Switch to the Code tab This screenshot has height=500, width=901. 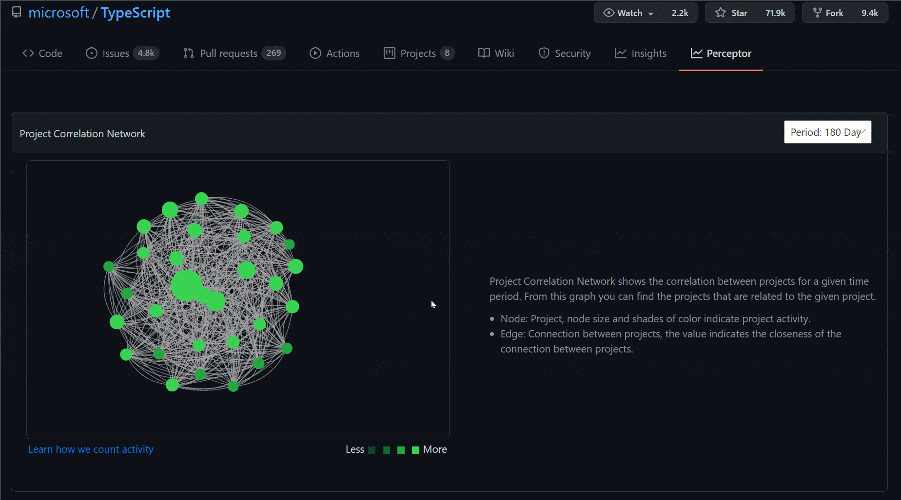[x=42, y=53]
